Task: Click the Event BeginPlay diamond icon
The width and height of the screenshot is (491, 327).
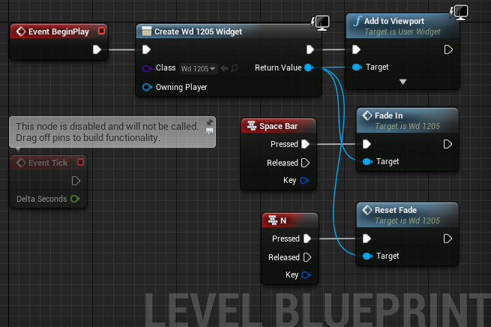Action: (x=21, y=31)
